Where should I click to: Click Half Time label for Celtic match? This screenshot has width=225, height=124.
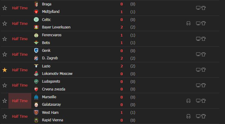[20, 23]
